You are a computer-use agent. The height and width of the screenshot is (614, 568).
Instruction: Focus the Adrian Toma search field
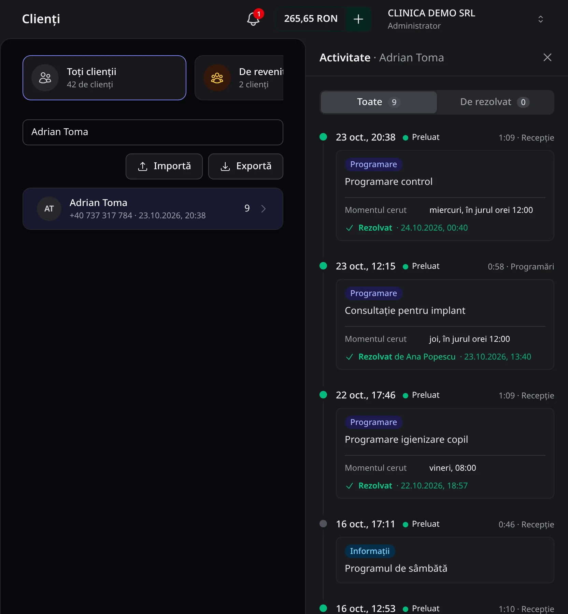tap(153, 132)
